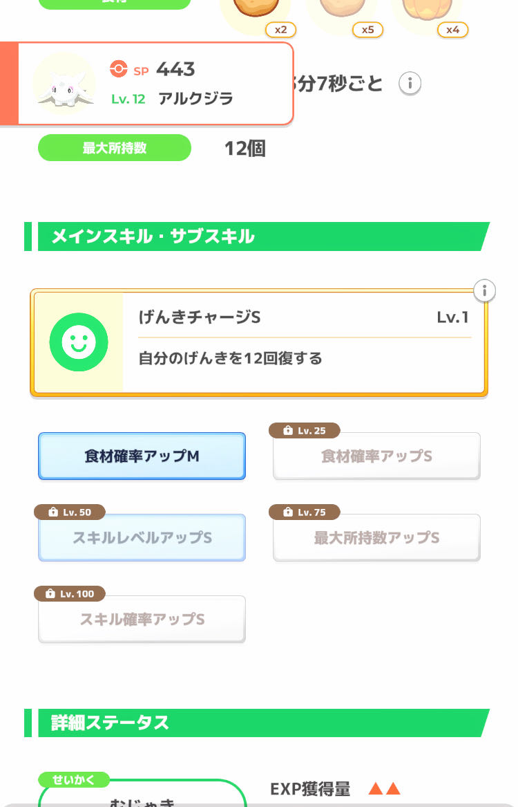Select the locked 食材確率アップS sub skill
Screen dimensions: 518x807
click(376, 456)
